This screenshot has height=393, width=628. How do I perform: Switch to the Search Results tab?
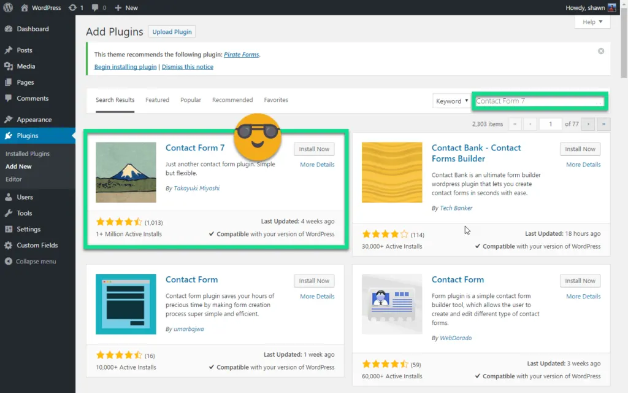115,100
